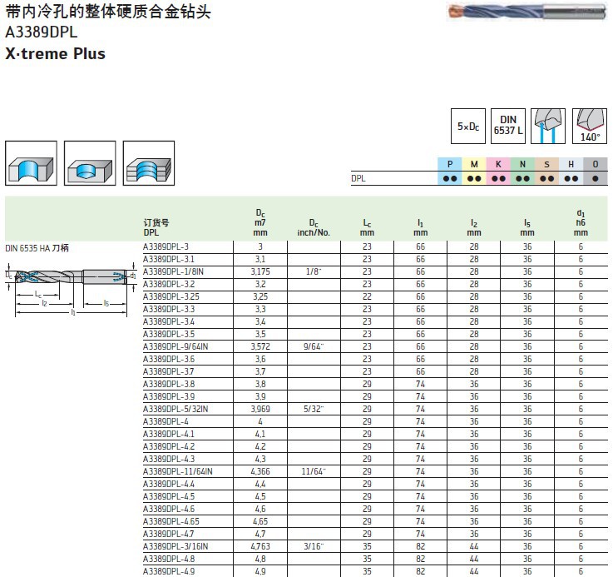
Task: Click the Dc m7 mm column header
Action: tap(260, 223)
